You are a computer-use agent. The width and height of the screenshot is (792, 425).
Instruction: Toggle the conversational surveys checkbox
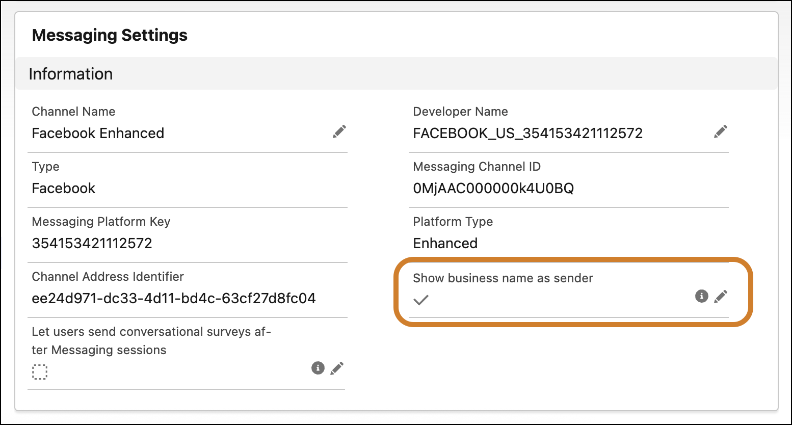[40, 372]
